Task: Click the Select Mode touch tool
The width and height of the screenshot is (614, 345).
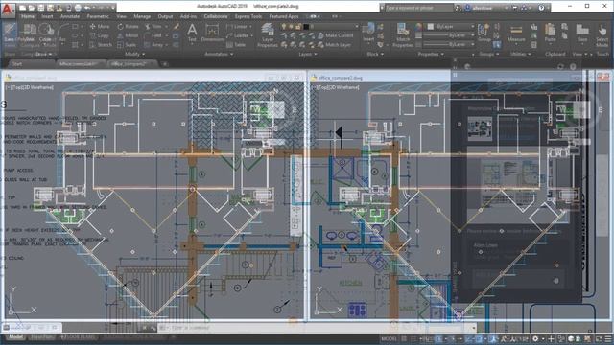Action: (602, 35)
